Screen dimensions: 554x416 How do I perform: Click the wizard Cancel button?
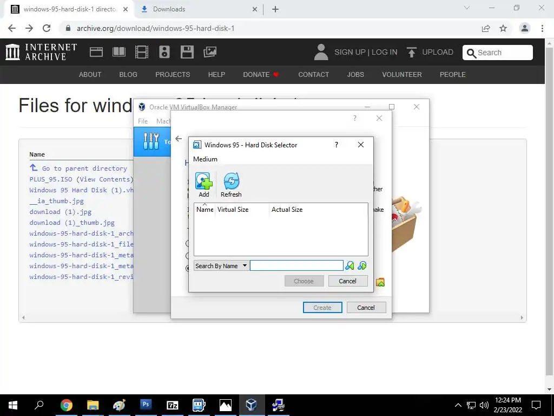pos(366,308)
